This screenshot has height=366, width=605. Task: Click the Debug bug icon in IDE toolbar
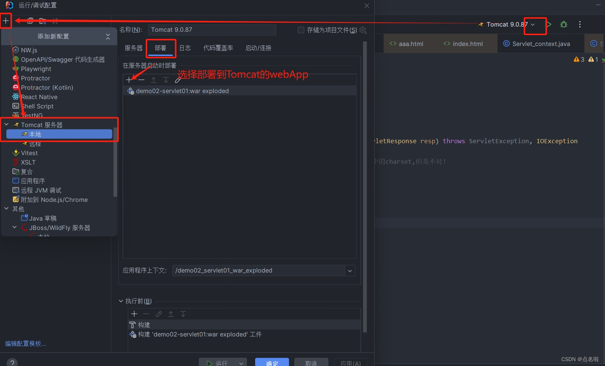pyautogui.click(x=564, y=24)
